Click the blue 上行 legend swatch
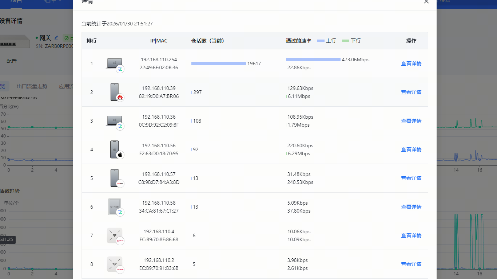 [321, 41]
